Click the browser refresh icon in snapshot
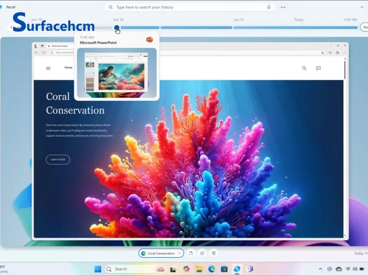 click(43, 53)
